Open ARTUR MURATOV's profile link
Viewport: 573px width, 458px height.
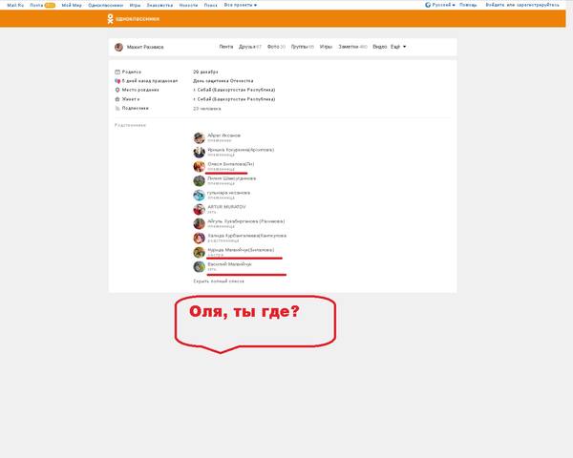(x=226, y=207)
